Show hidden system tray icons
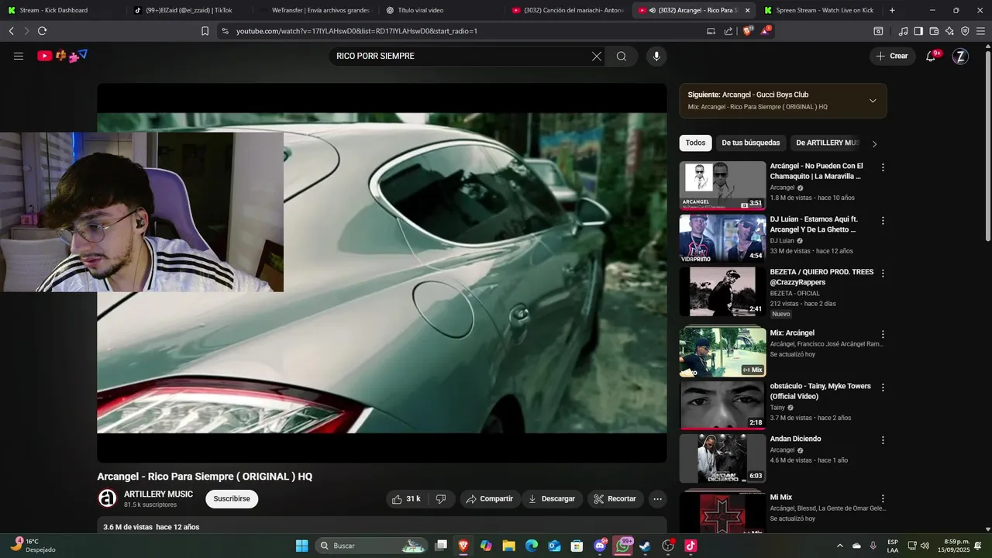The image size is (992, 558). pos(840,546)
